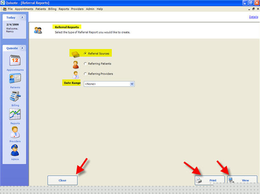260x194 pixels.
Task: Open the Admin menu
Action: coord(90,9)
